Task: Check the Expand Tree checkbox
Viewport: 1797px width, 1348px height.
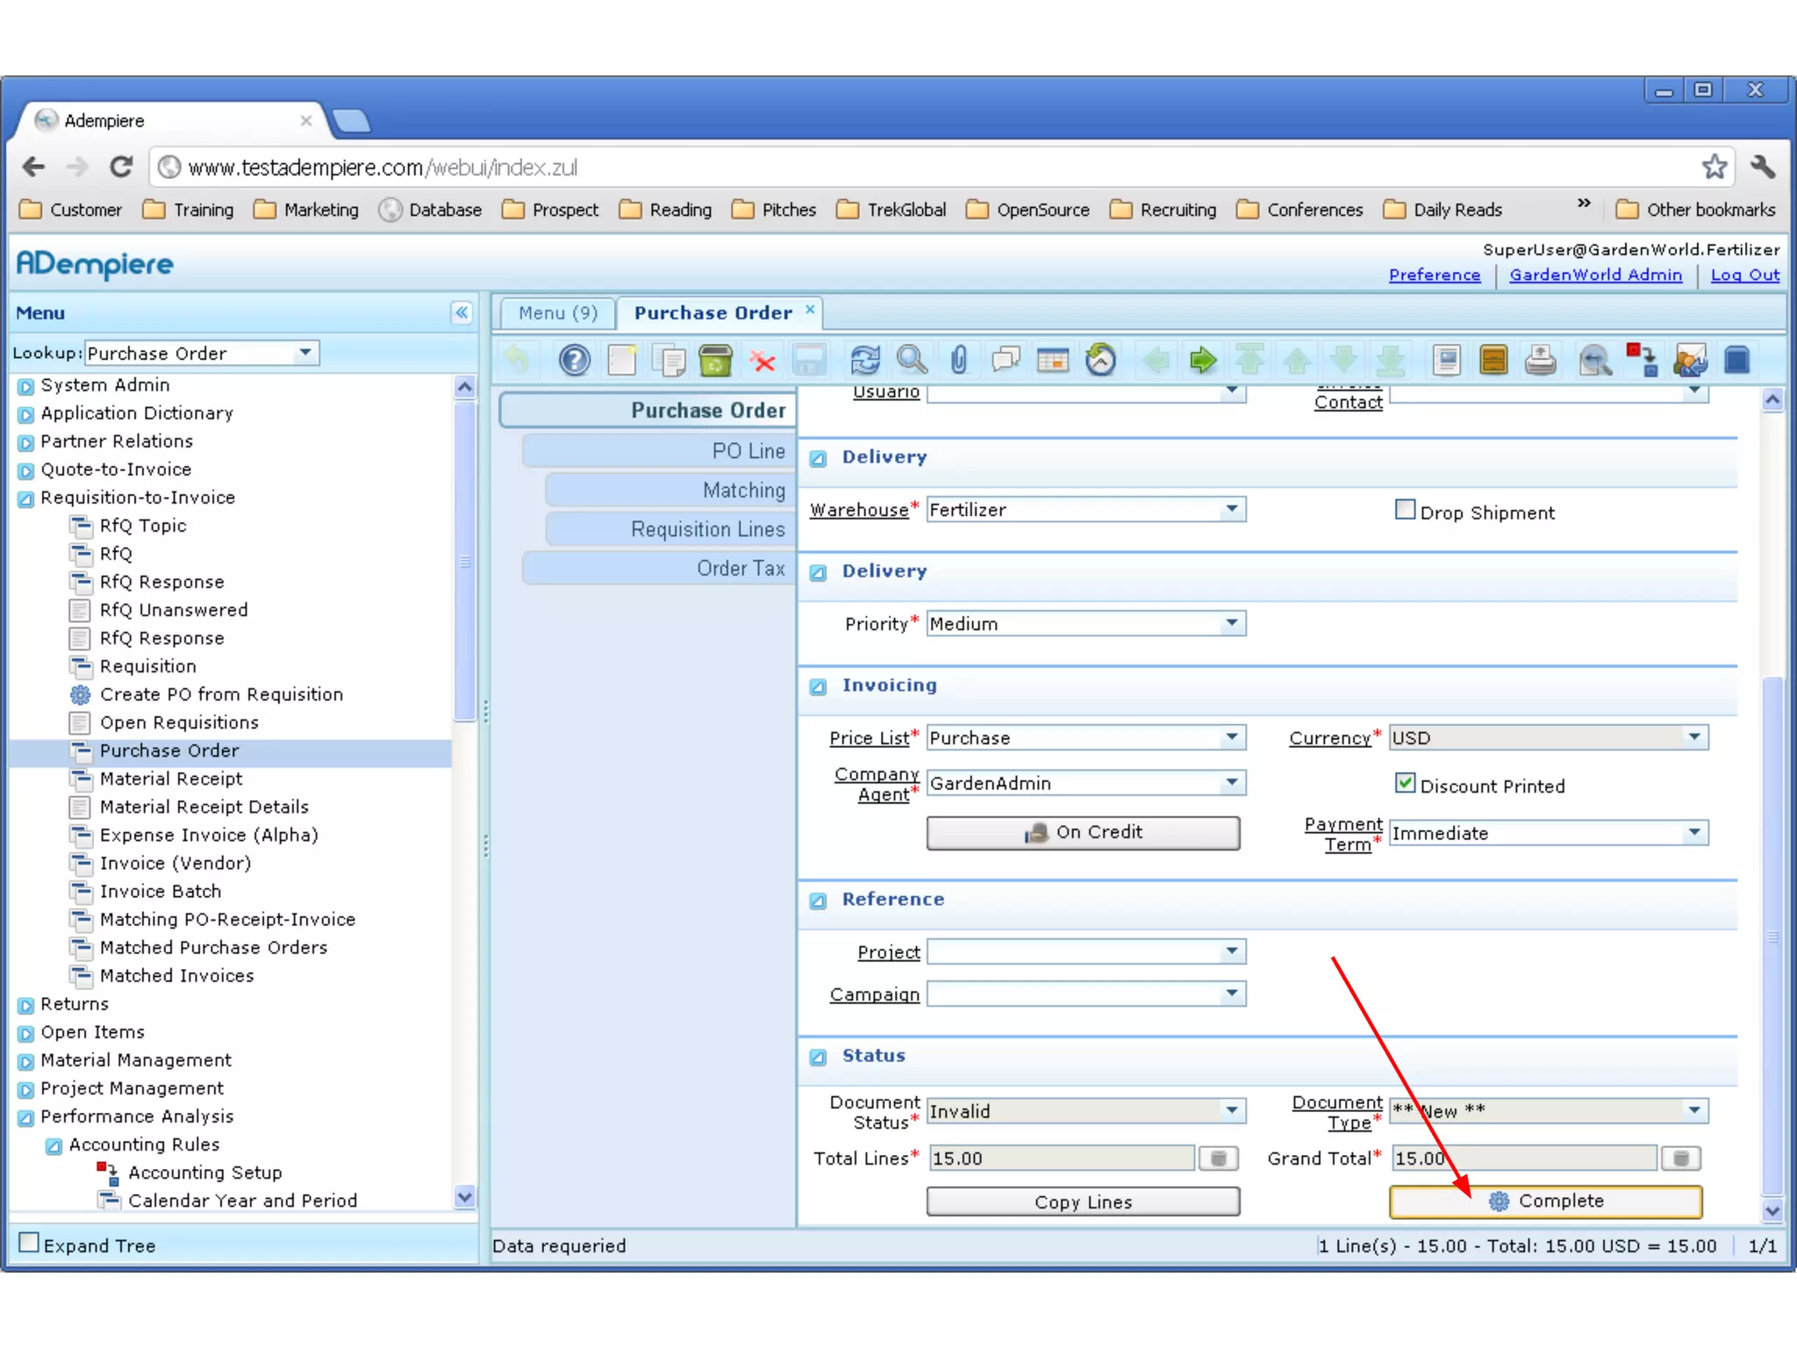Action: 29,1243
